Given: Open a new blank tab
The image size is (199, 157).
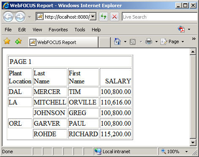Looking at the screenshot, I should [104, 42].
